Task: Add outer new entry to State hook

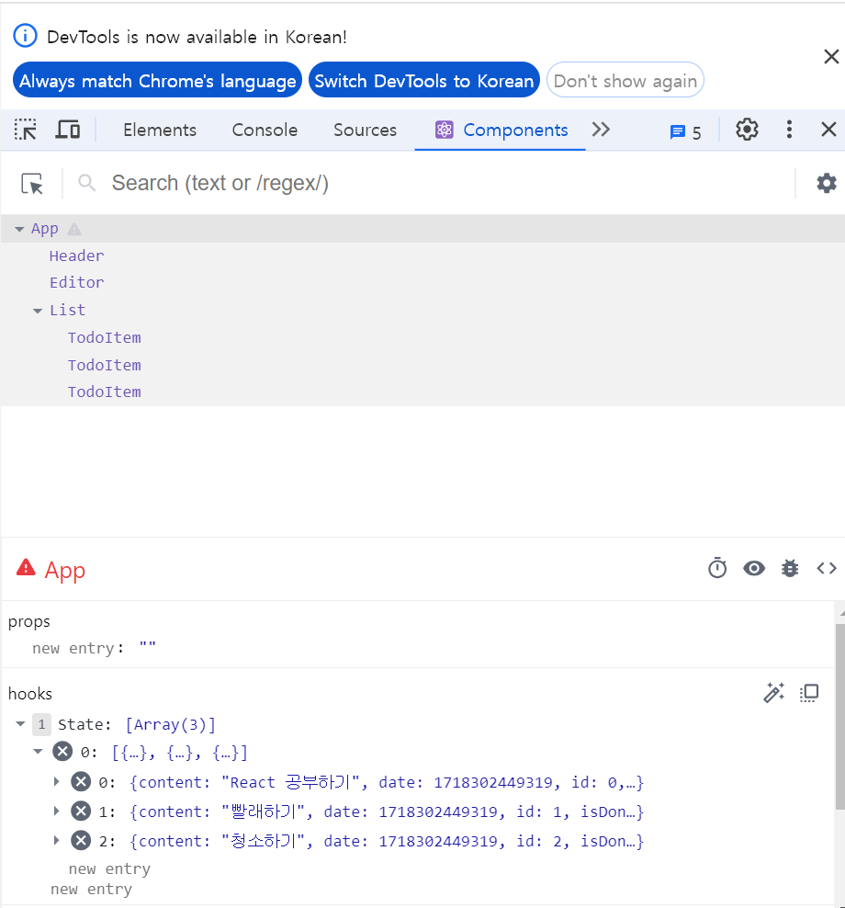Action: pyautogui.click(x=92, y=889)
